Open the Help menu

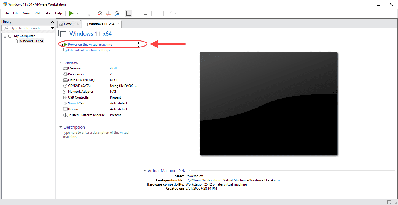tap(58, 13)
